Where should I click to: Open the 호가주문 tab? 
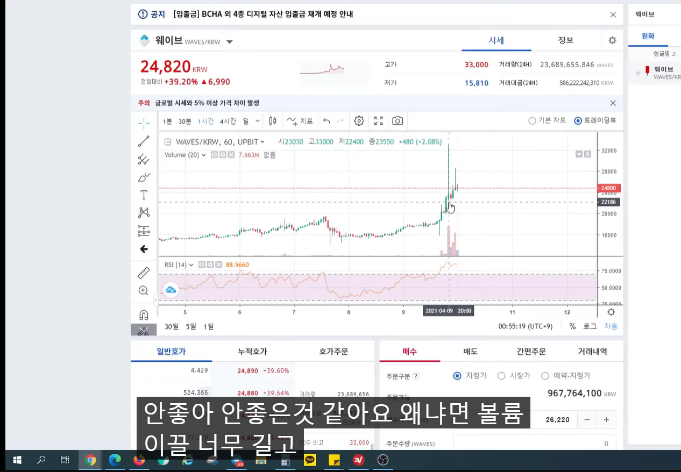pos(334,352)
